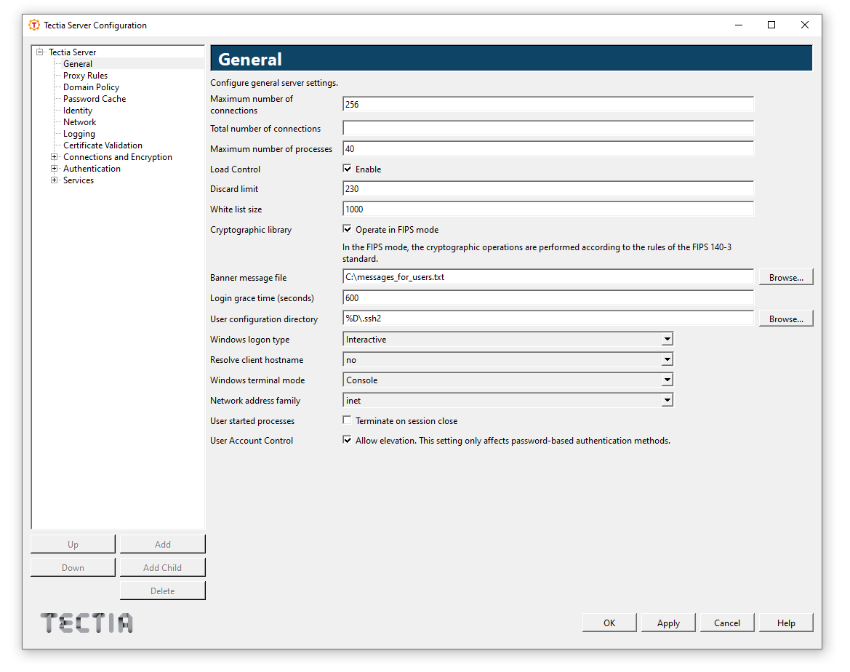Image resolution: width=850 pixels, height=672 pixels.
Task: Minimize the Tectia Server Configuration window
Action: point(738,25)
